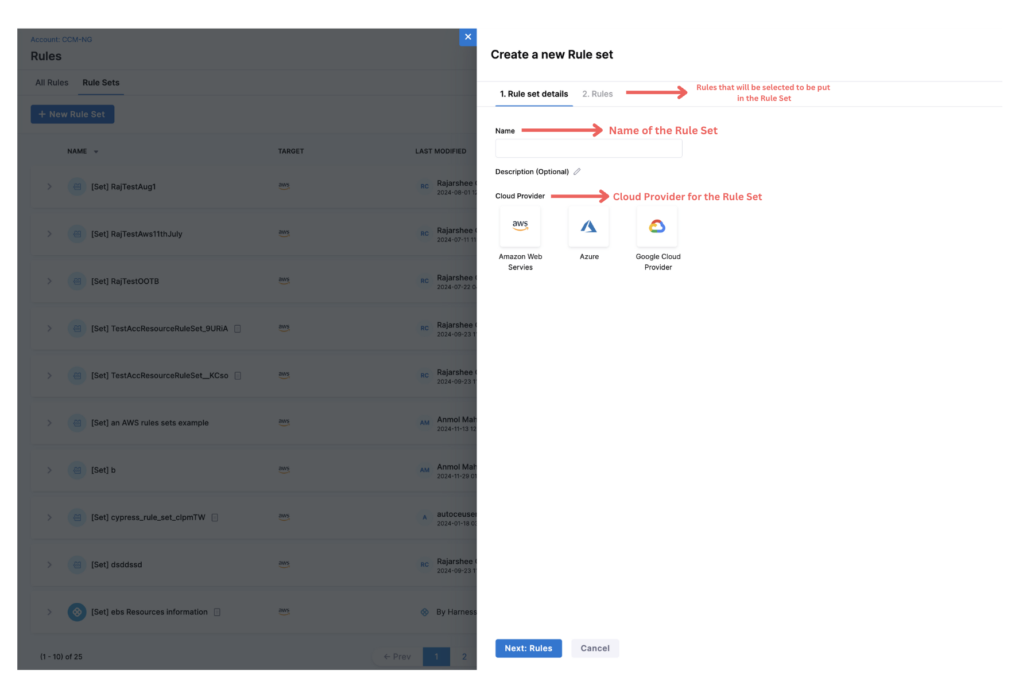This screenshot has height=694, width=1015.
Task: Click the copy icon beside cypress_rule_set_clpmTW
Action: pyautogui.click(x=215, y=517)
